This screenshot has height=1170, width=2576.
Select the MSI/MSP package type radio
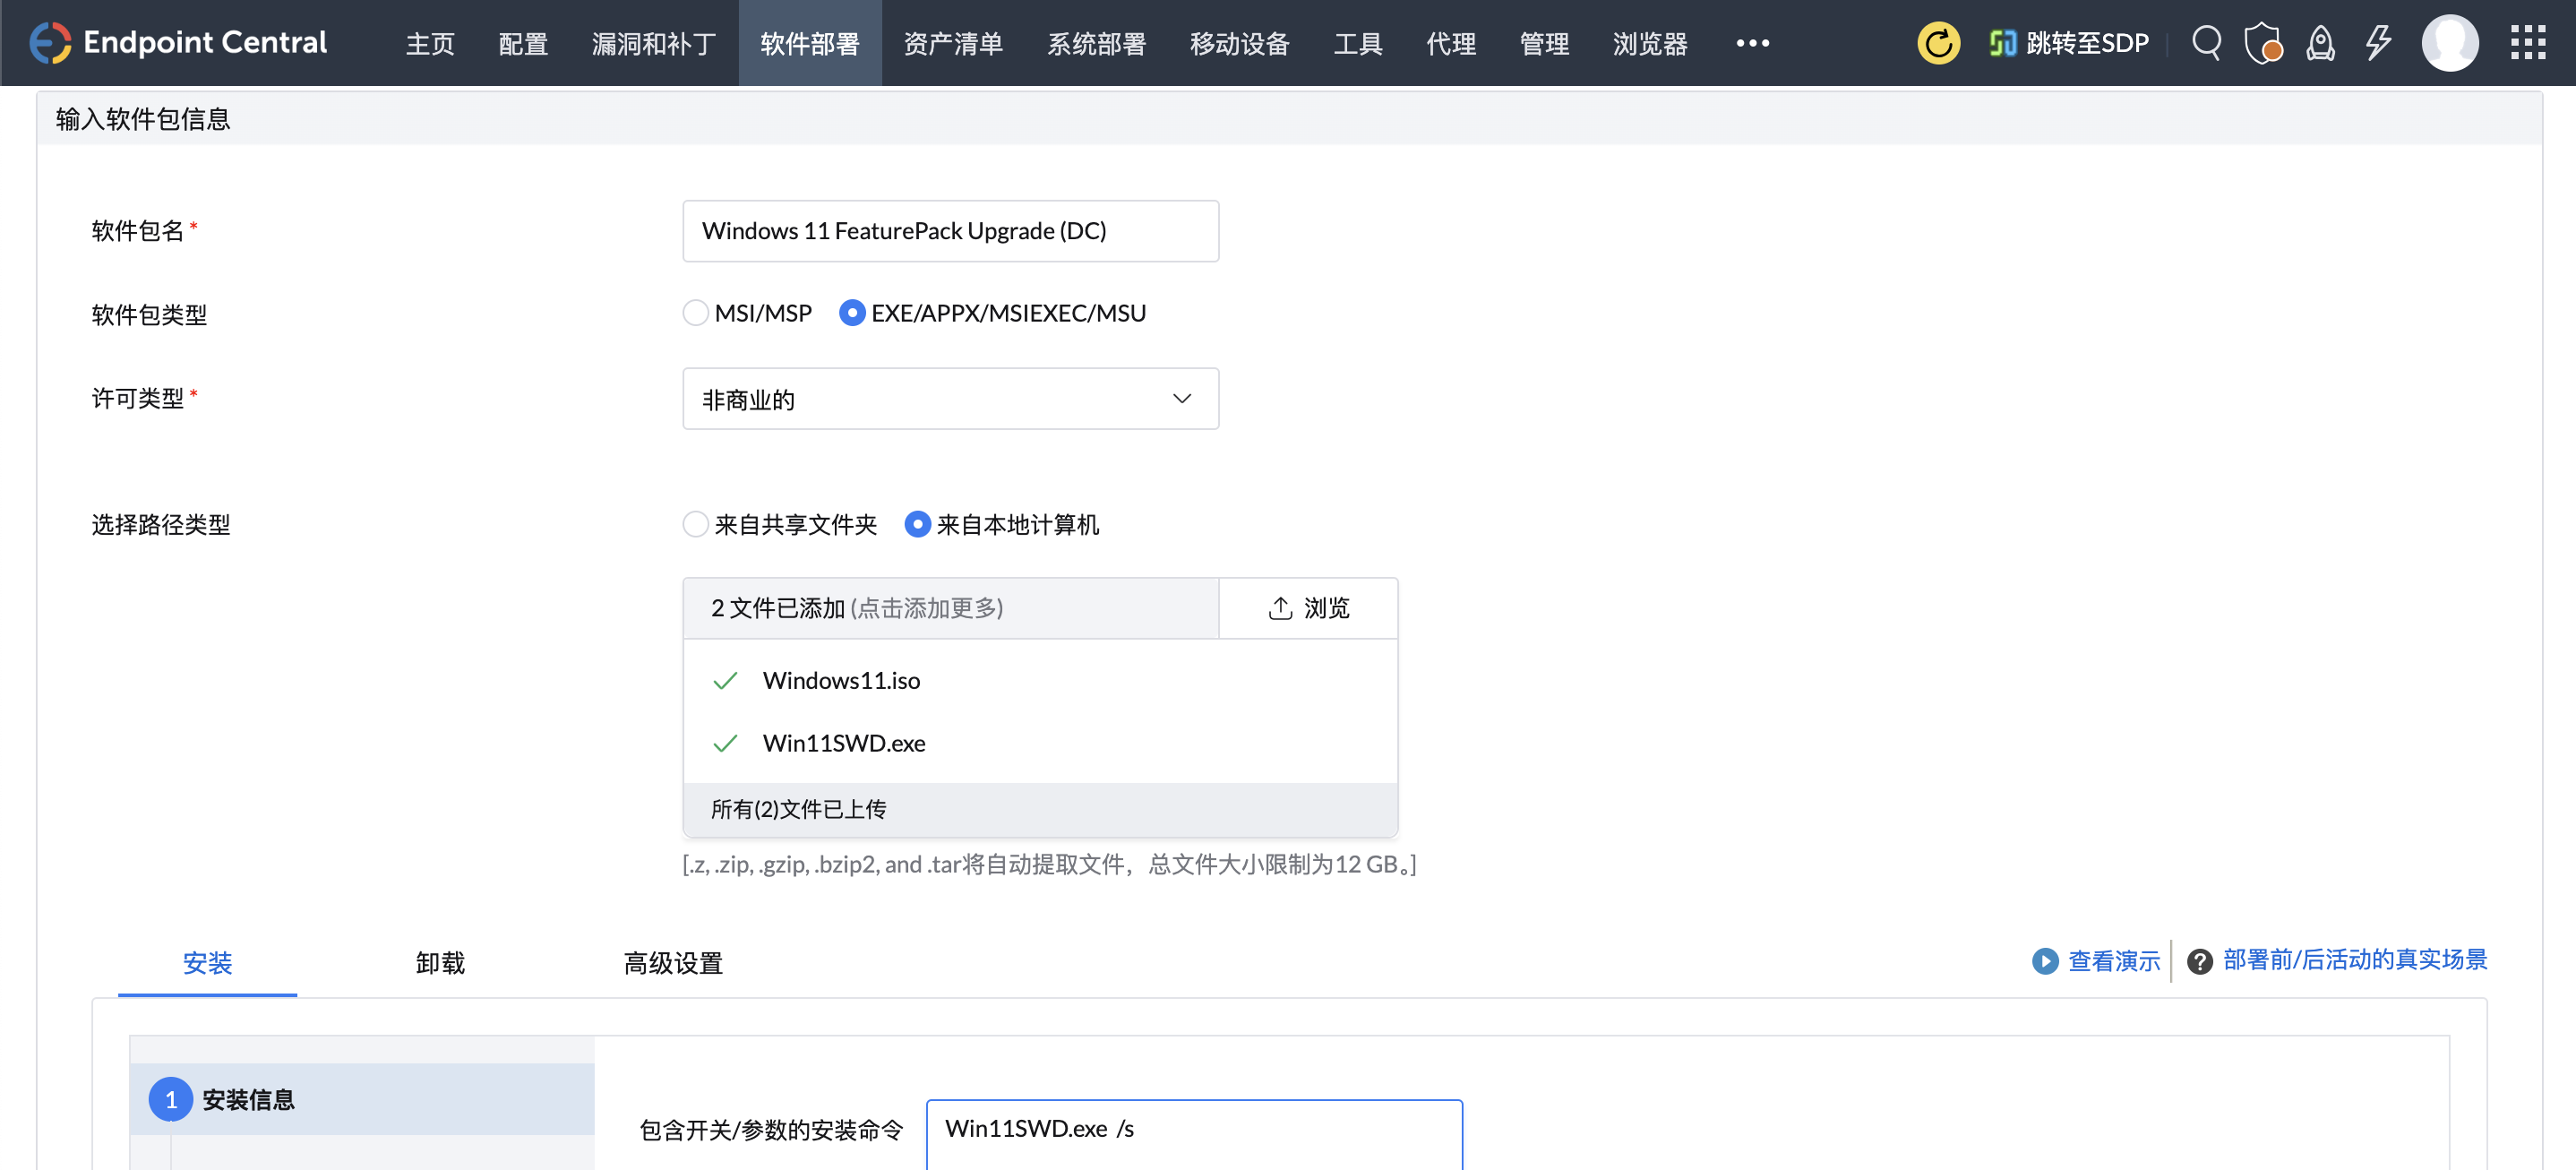point(695,313)
